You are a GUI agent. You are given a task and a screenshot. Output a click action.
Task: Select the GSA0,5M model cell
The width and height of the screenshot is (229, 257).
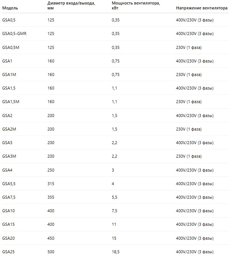click(x=11, y=47)
